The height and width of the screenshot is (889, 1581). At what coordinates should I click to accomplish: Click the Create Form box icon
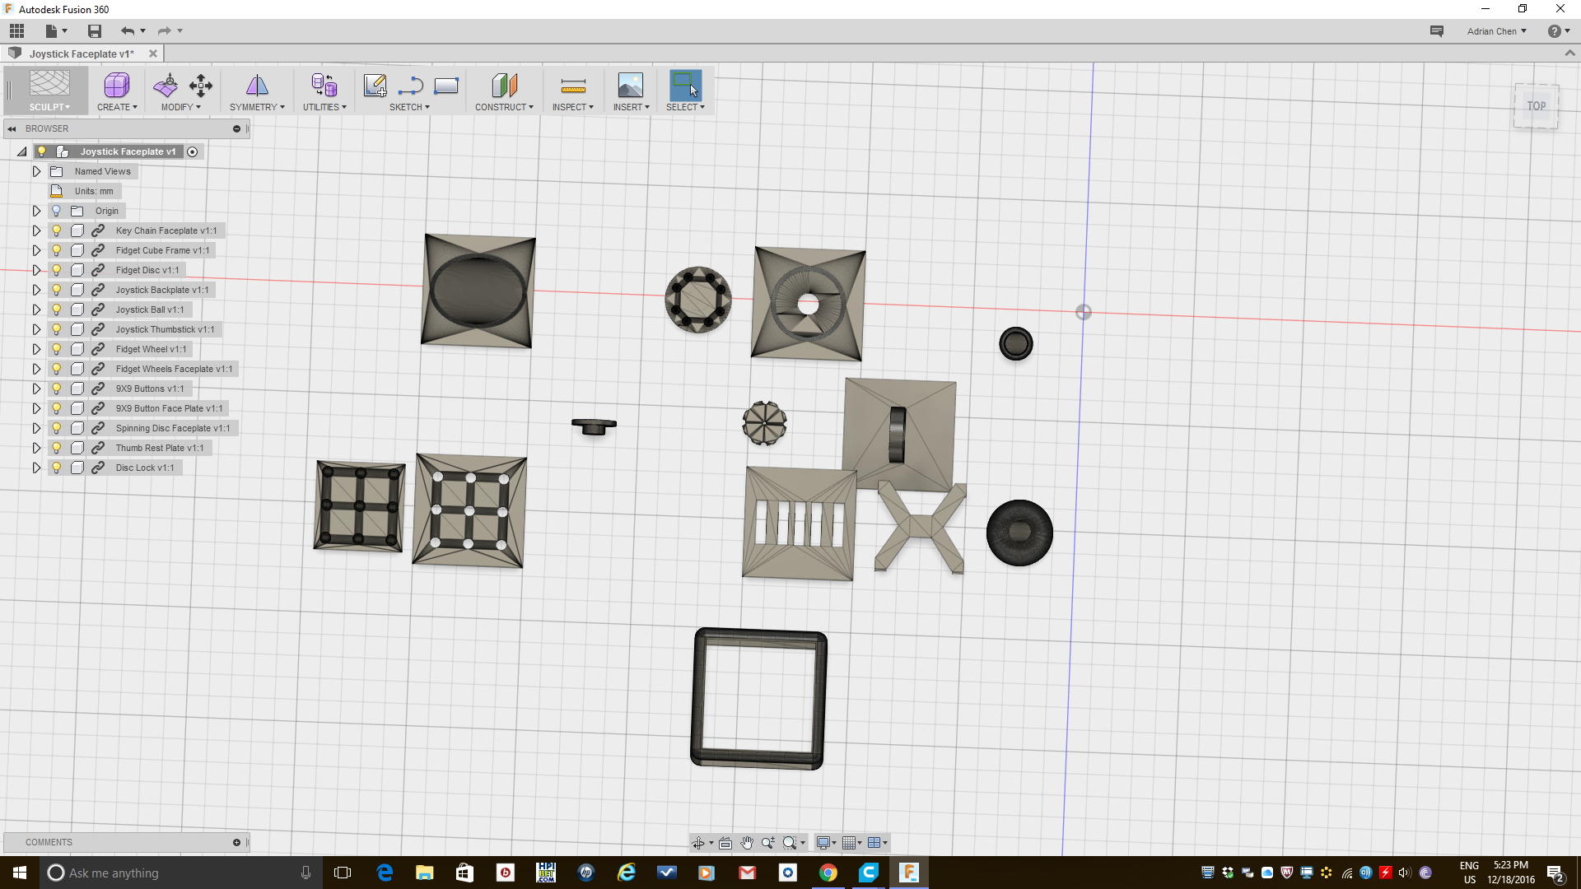pyautogui.click(x=117, y=85)
